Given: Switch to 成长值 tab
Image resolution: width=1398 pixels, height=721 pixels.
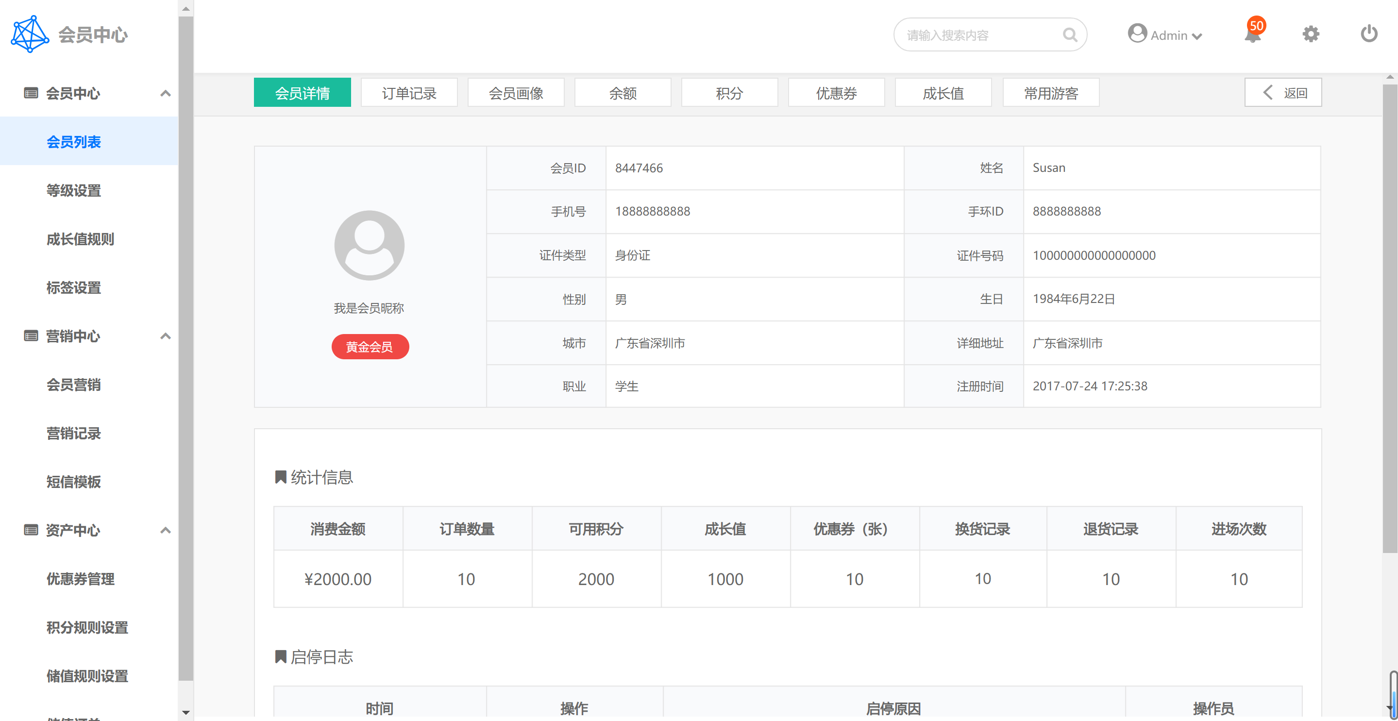Looking at the screenshot, I should [943, 93].
